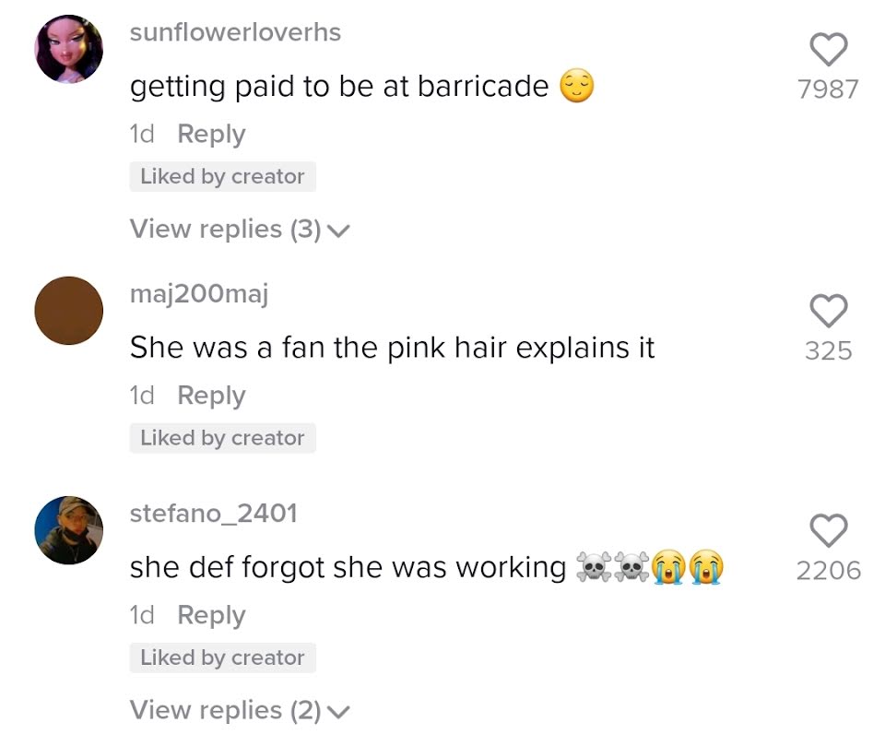Image resolution: width=885 pixels, height=746 pixels.
Task: Open stefano_2401 profile avatar
Action: point(69,530)
